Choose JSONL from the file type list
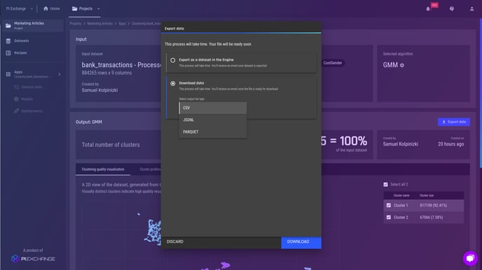The width and height of the screenshot is (482, 270). tap(213, 120)
